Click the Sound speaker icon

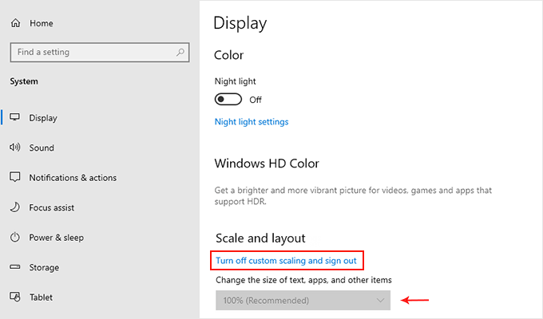click(14, 148)
